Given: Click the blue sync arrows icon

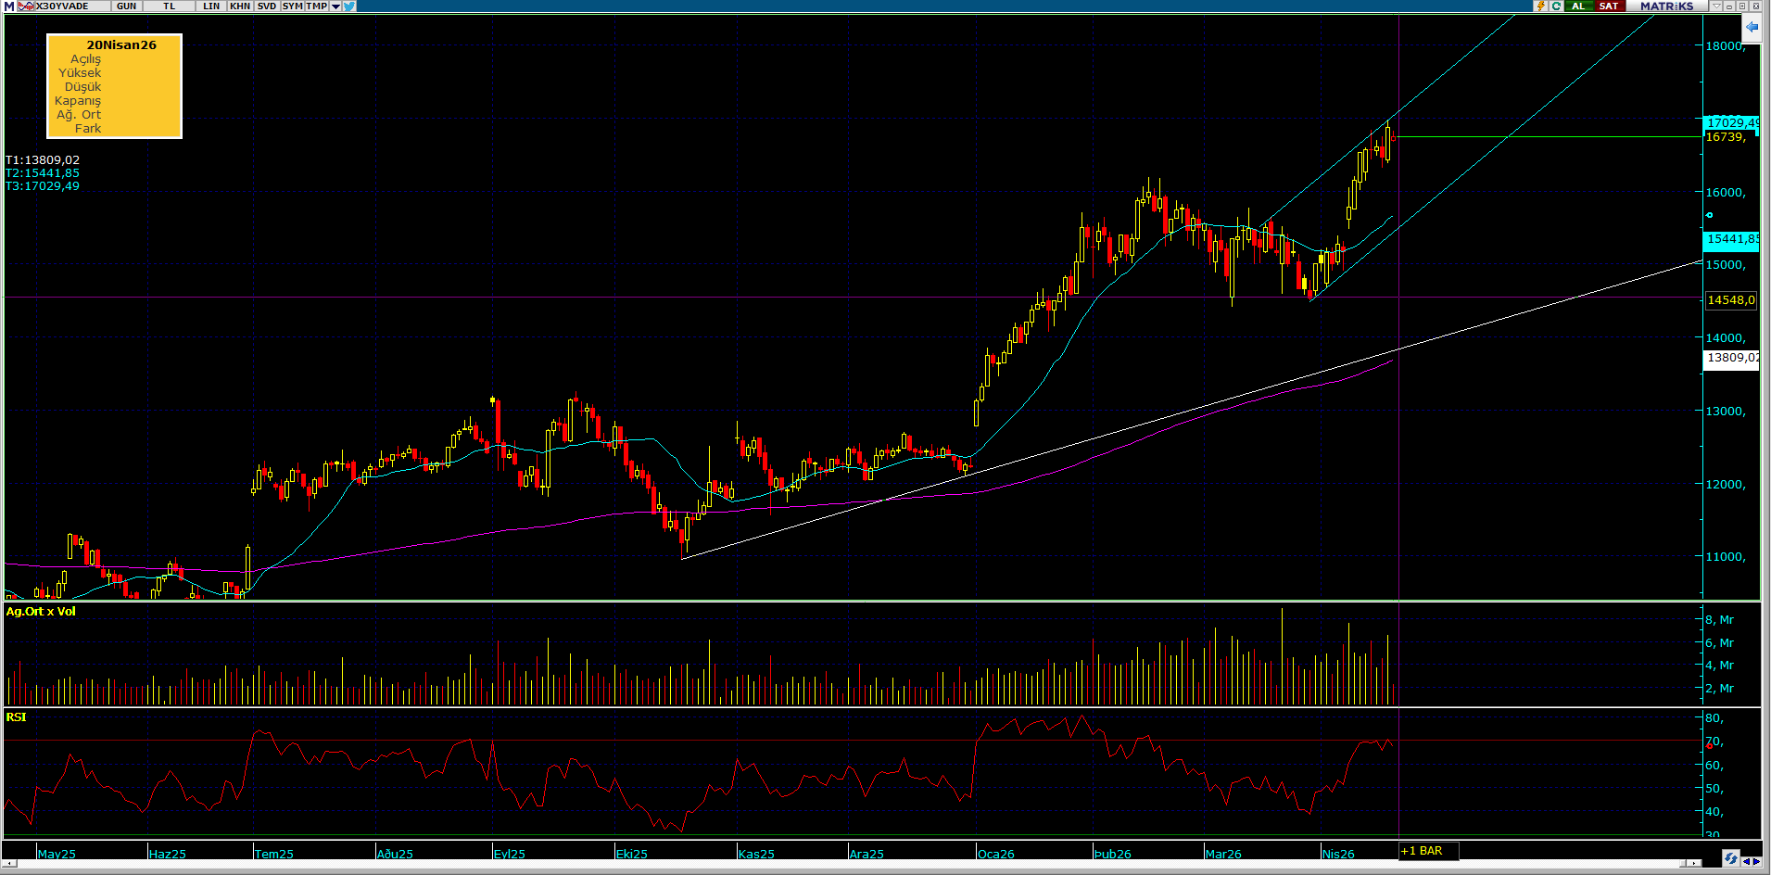Looking at the screenshot, I should (x=1730, y=859).
